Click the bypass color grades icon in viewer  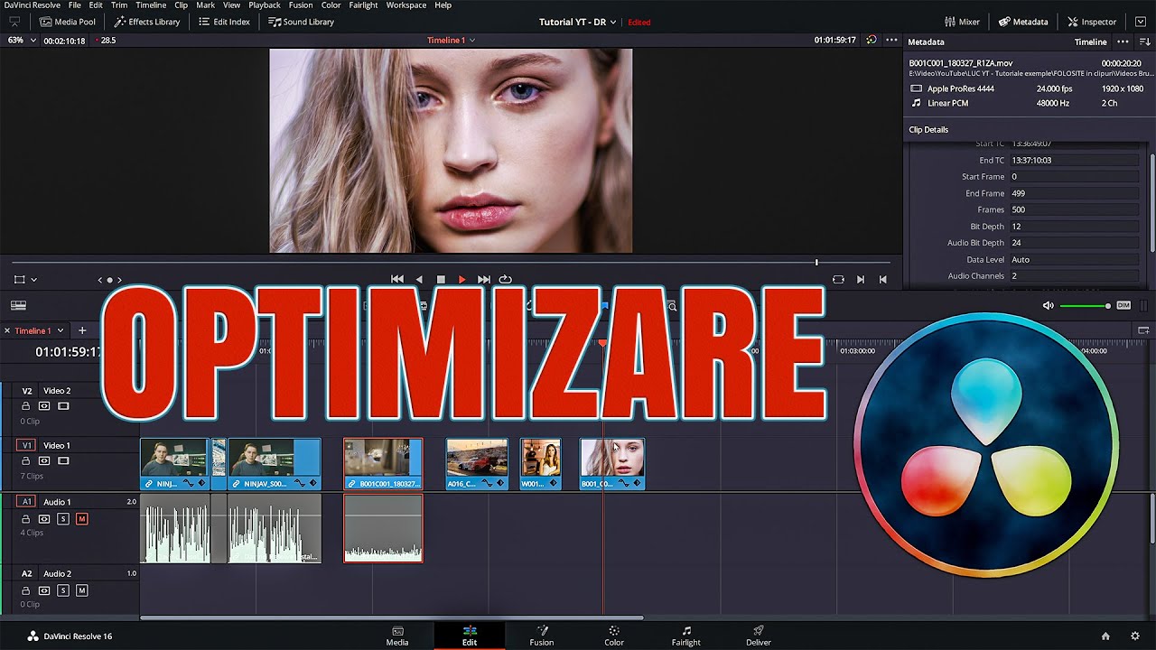point(872,41)
